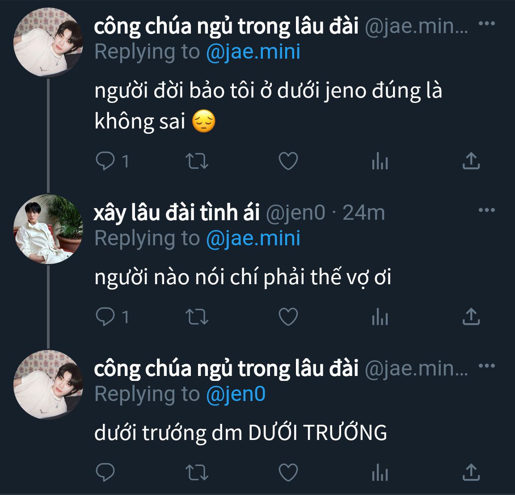This screenshot has height=495, width=515.
Task: View analytics of the first tweet
Action: pyautogui.click(x=380, y=161)
